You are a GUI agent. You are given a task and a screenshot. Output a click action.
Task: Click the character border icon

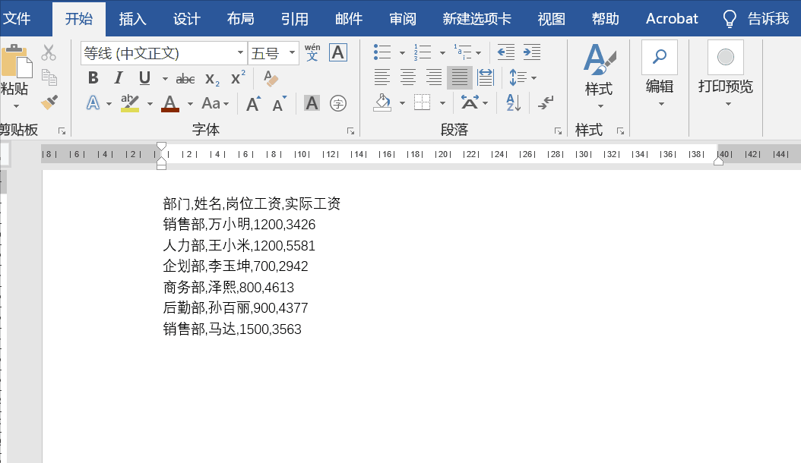tap(338, 52)
